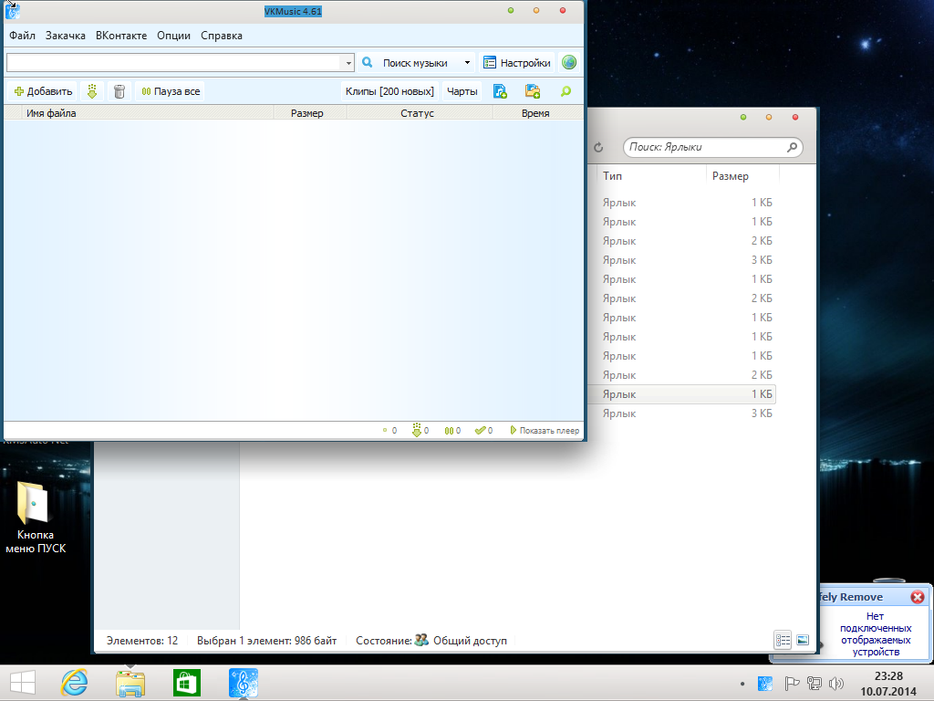Click the completed downloads checkmark icon

point(480,431)
